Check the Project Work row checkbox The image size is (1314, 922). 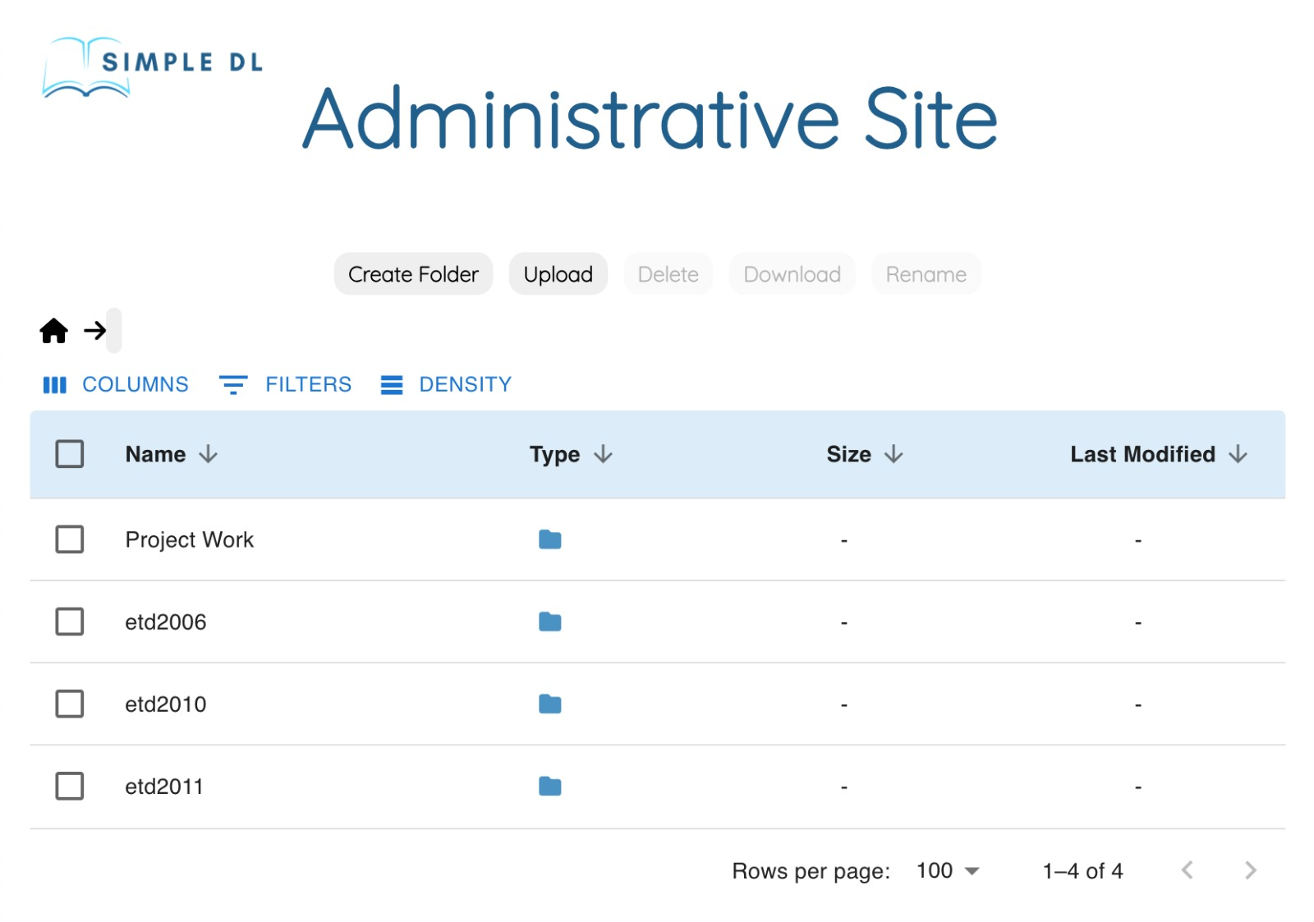70,539
